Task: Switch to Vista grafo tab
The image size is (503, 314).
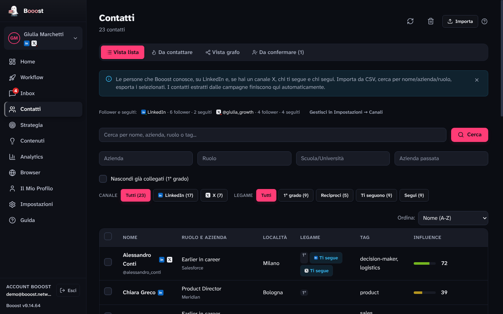Action: coord(223,52)
